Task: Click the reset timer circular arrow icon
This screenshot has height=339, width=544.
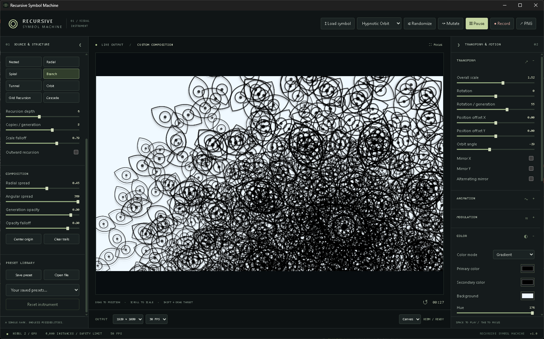Action: click(x=425, y=302)
